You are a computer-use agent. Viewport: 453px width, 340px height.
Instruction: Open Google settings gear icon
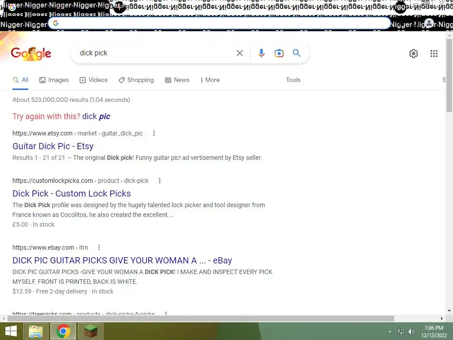[x=414, y=54]
